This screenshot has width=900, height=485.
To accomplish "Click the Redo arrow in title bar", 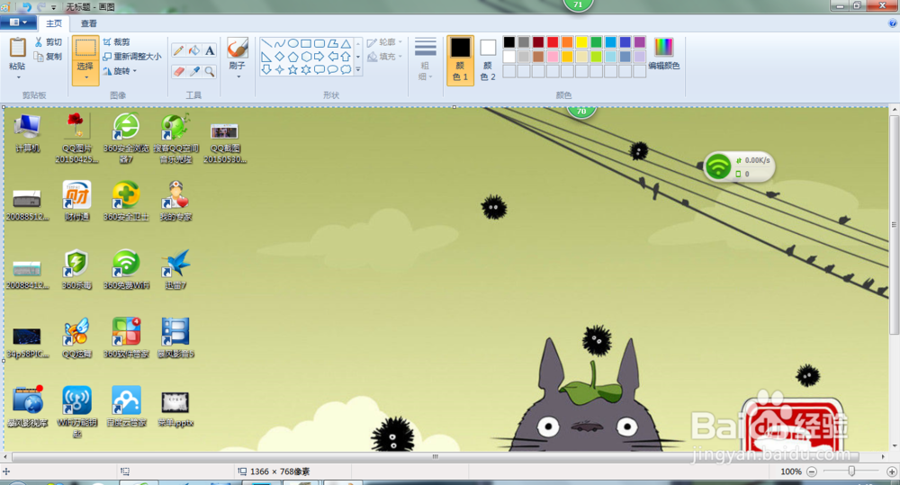I will point(40,7).
